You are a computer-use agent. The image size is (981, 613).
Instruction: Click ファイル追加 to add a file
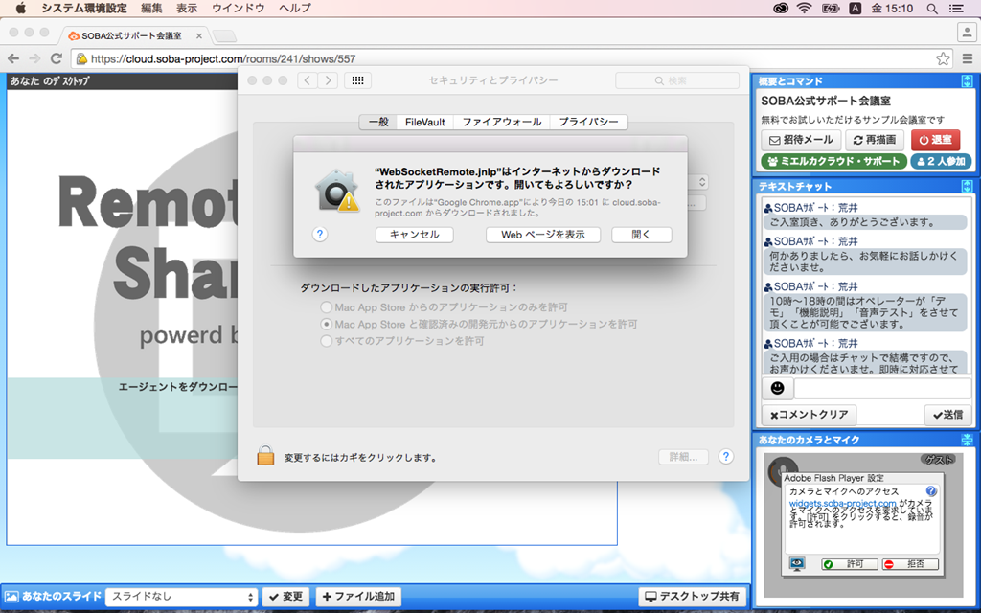[x=358, y=597]
